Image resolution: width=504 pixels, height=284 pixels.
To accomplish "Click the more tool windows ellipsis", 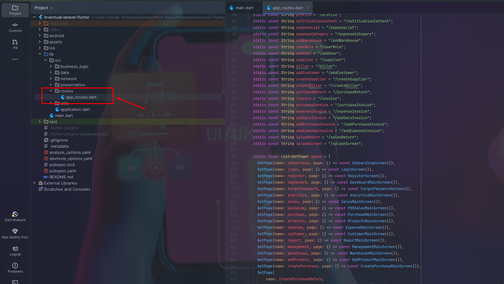I will coord(15,59).
